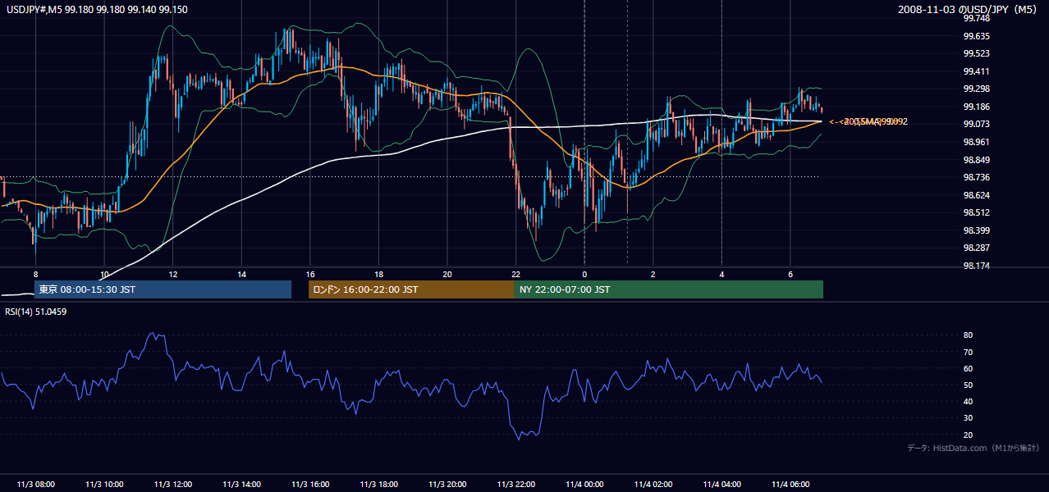Click price level 98.399 on the axis
The image size is (1049, 492).
coord(977,230)
